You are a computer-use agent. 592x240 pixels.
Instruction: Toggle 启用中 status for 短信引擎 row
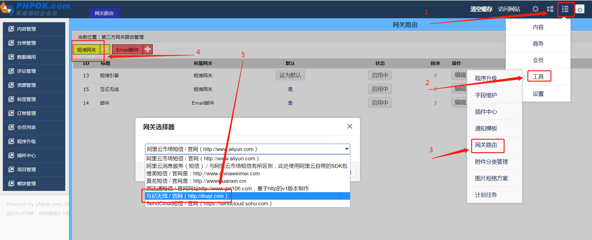[x=380, y=75]
